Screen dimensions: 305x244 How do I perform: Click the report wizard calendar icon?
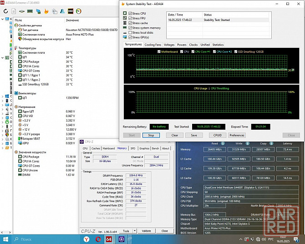[x=55, y=11]
